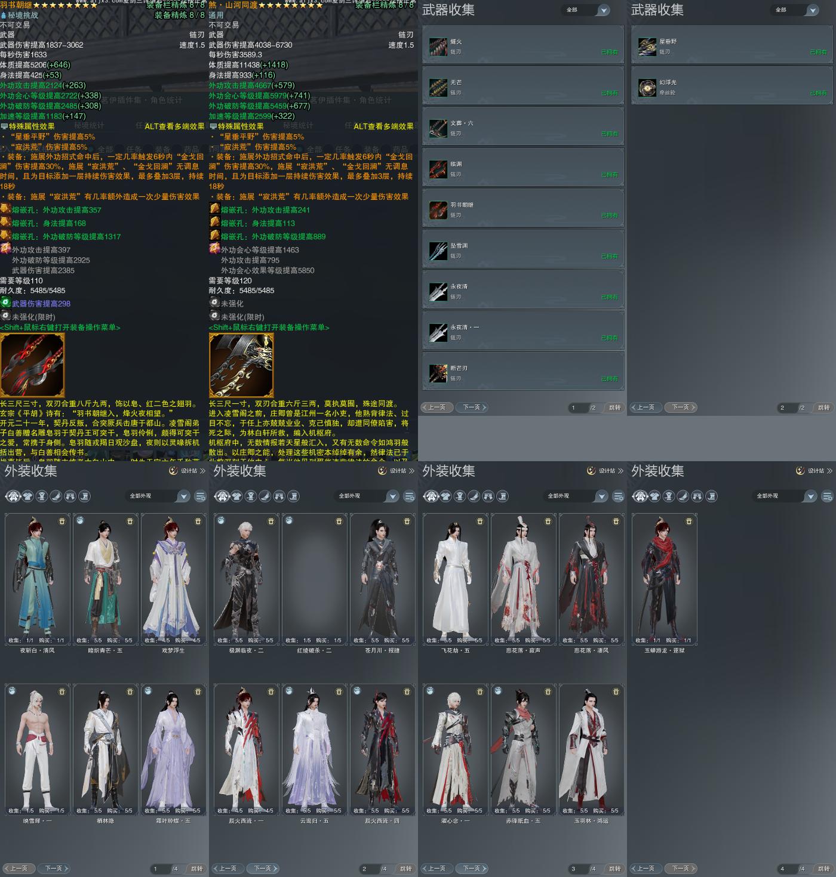This screenshot has width=836, height=877.
Task: Click the 断芒刃 weapon icon
Action: pos(438,373)
